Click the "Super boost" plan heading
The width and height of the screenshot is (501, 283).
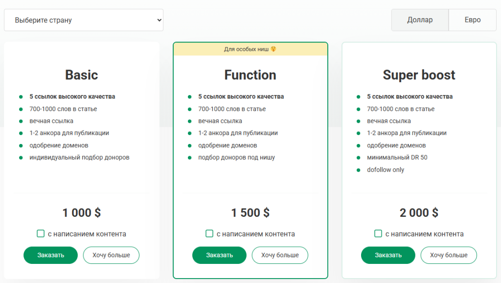(x=419, y=75)
